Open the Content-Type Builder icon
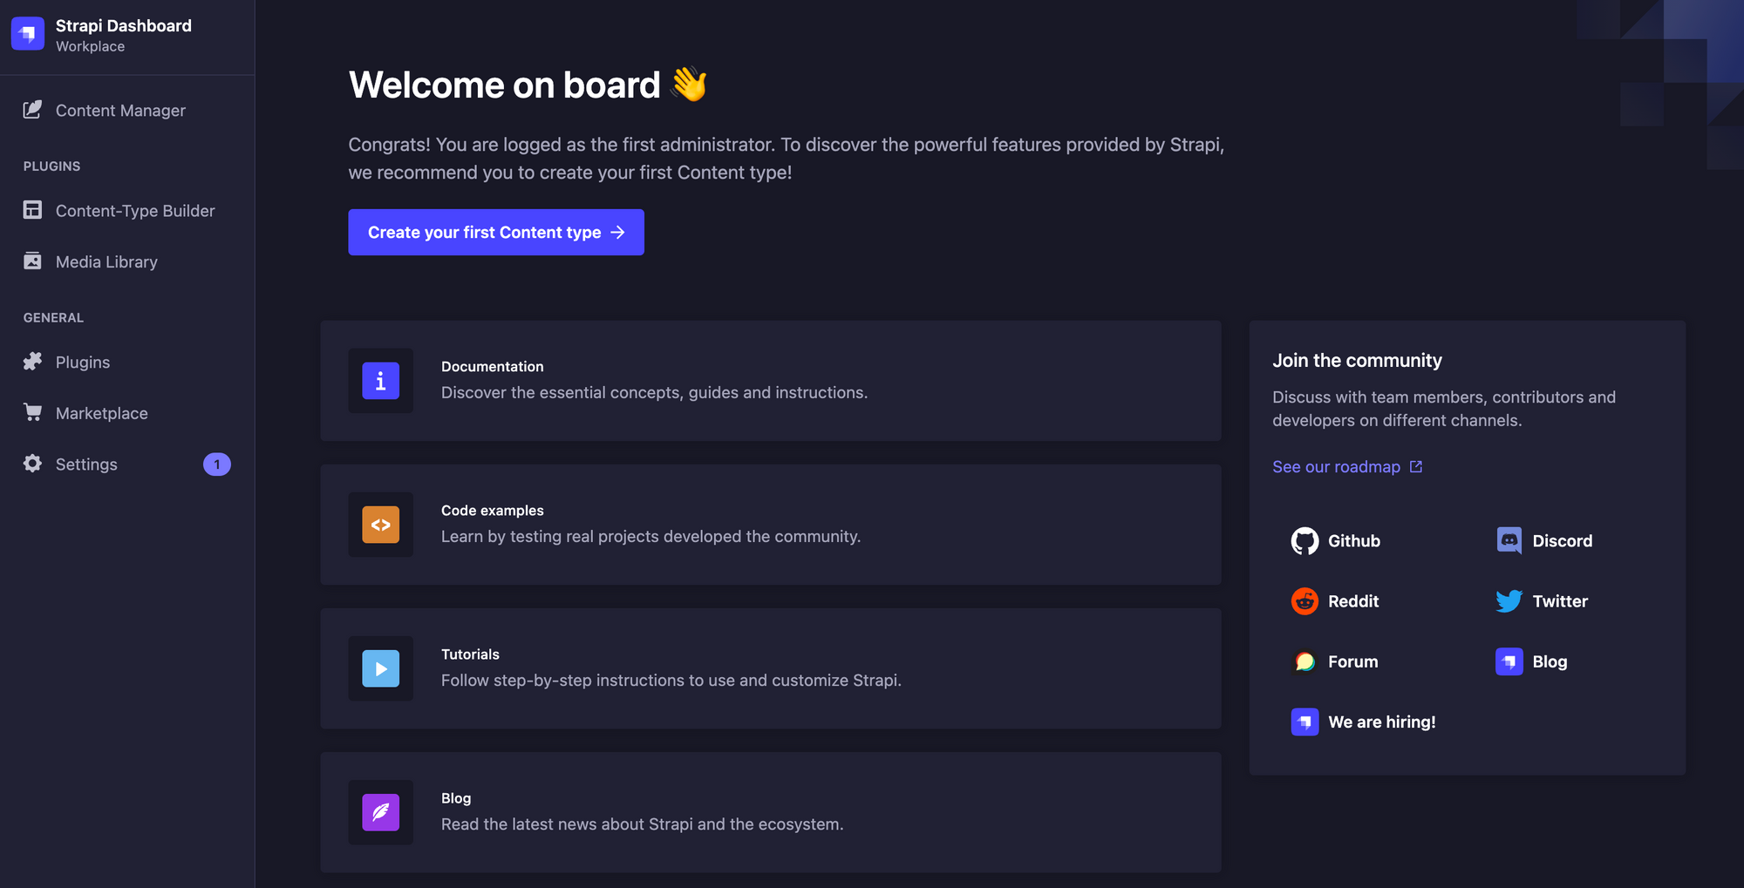Image resolution: width=1744 pixels, height=888 pixels. [31, 210]
